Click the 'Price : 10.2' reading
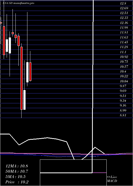 [x=17, y=182]
